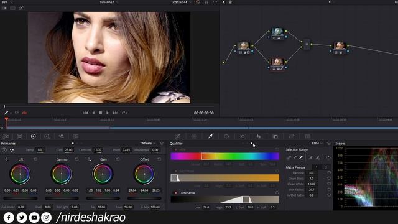Viewport: 398px width, 224px height.
Task: Reset the Offset wheel
Action: click(x=159, y=159)
